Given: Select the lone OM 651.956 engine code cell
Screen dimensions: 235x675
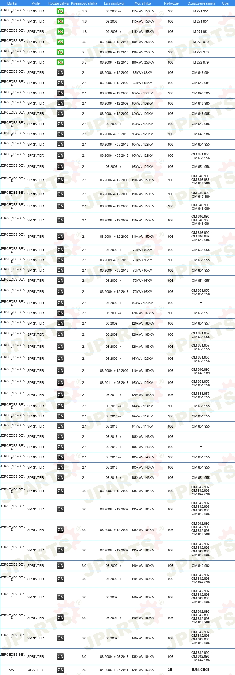Looking at the screenshot, I should 201,167.
